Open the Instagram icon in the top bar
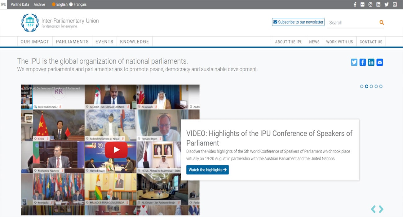The height and width of the screenshot is (217, 403). coord(370,4)
